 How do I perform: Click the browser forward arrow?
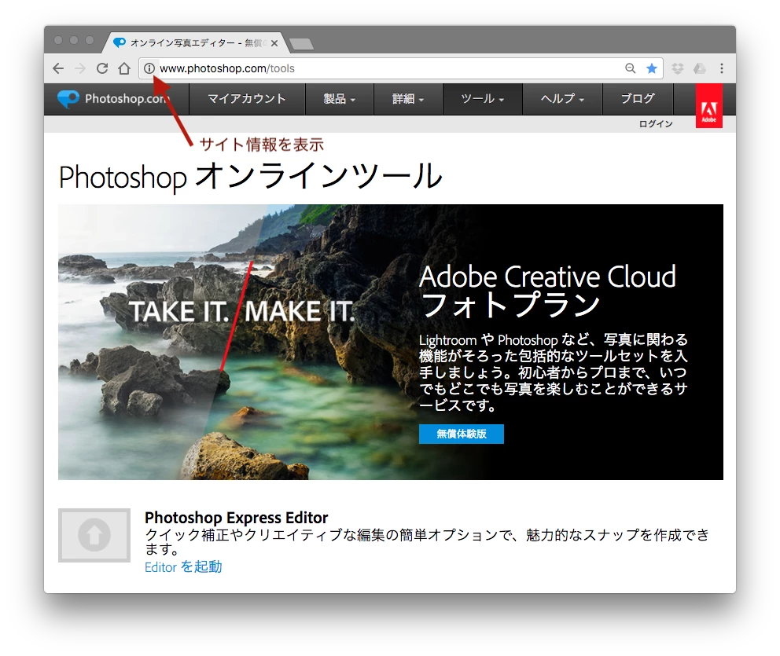pos(80,68)
